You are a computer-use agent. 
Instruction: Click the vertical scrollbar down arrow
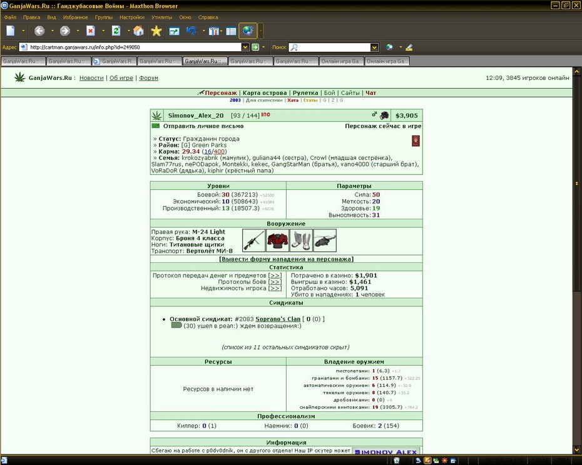(x=577, y=450)
